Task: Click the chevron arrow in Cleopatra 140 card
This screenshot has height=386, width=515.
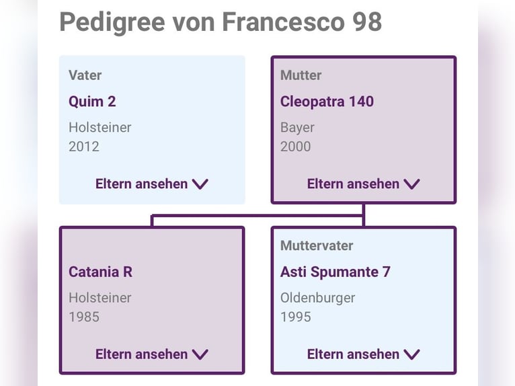Action: [411, 184]
